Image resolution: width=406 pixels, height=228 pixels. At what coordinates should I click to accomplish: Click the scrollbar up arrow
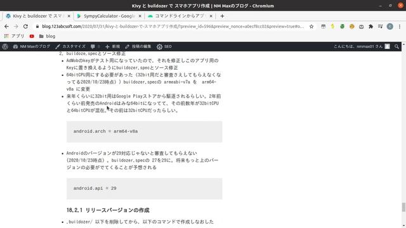(x=403, y=44)
